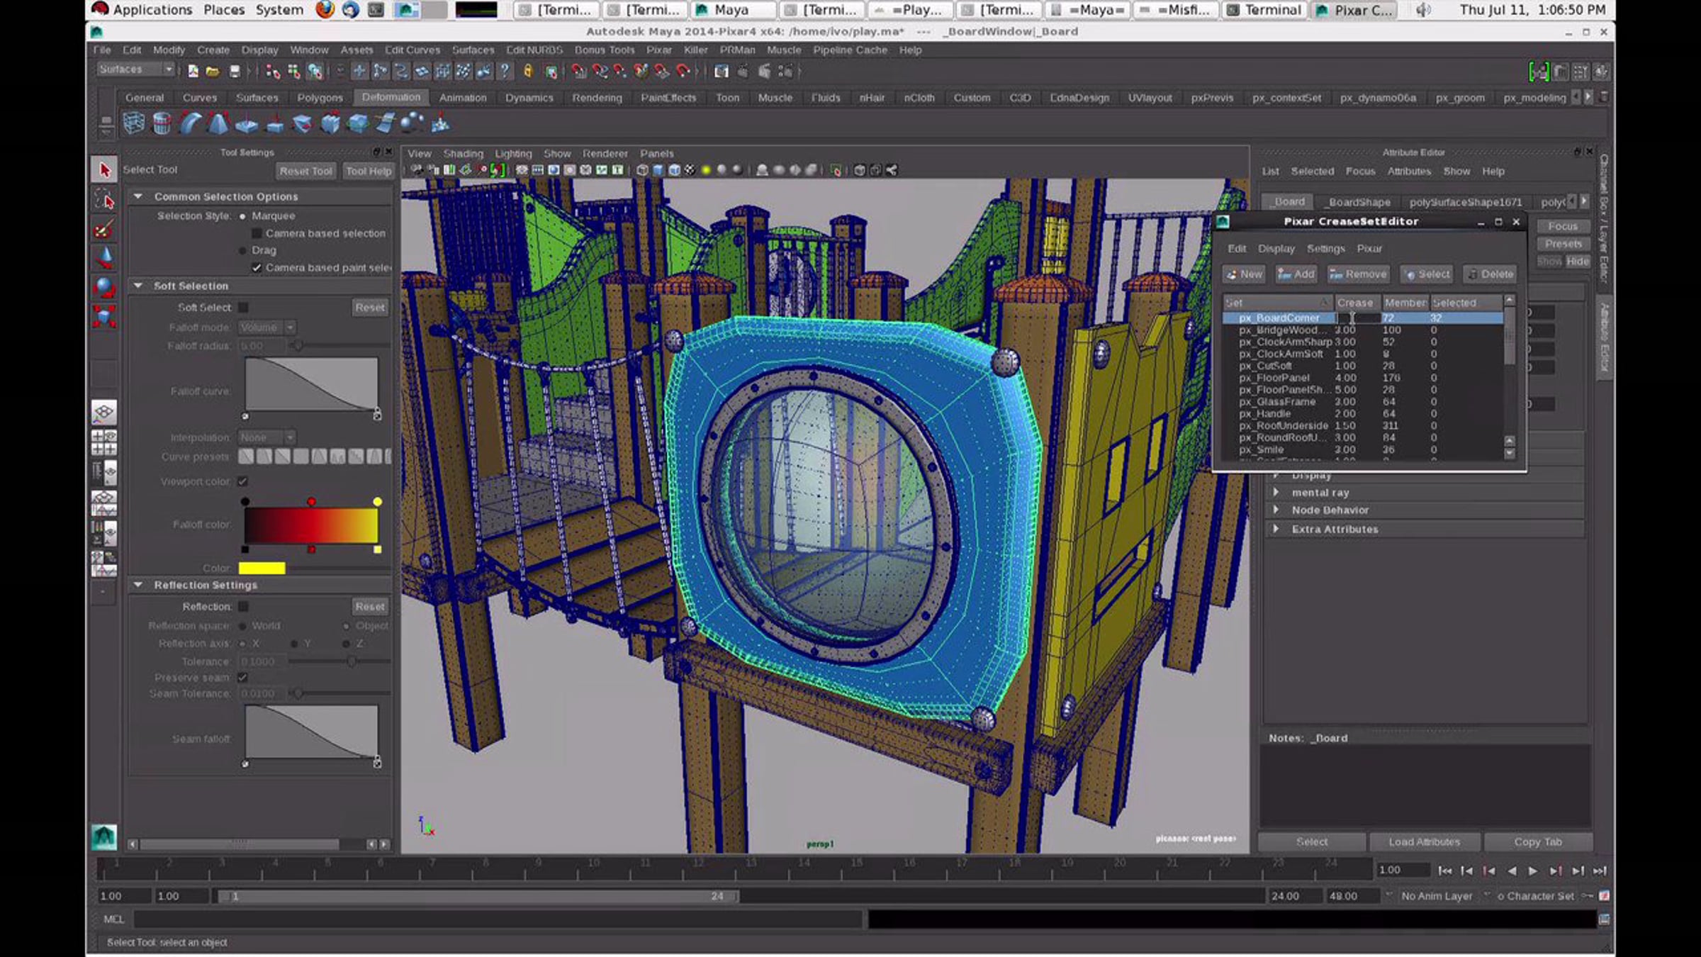Set single perspective view layout
The height and width of the screenshot is (957, 1701).
pyautogui.click(x=104, y=412)
